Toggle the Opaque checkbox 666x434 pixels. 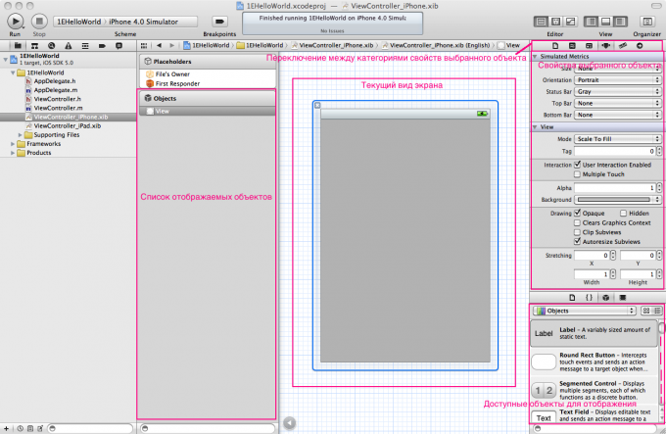coord(577,213)
